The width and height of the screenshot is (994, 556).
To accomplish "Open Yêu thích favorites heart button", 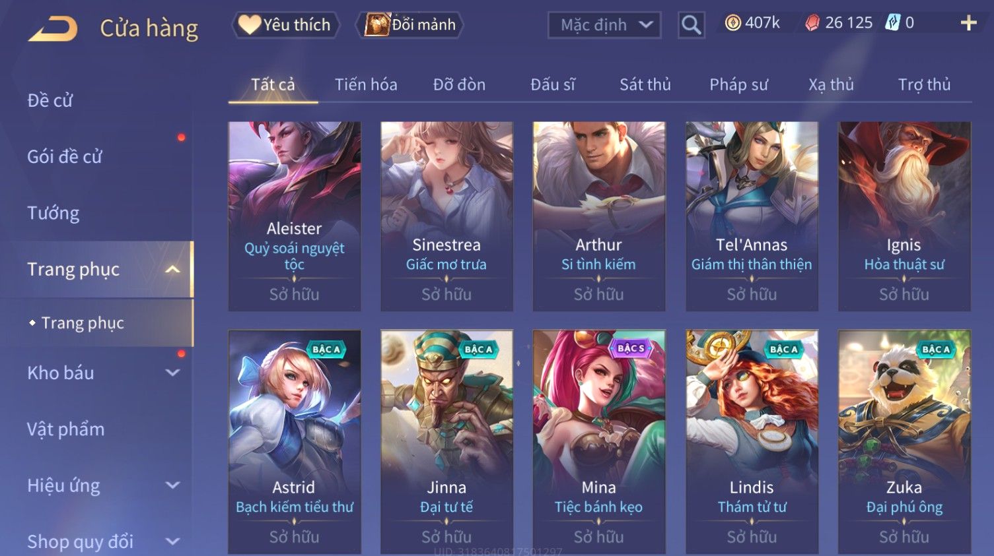I will (285, 25).
